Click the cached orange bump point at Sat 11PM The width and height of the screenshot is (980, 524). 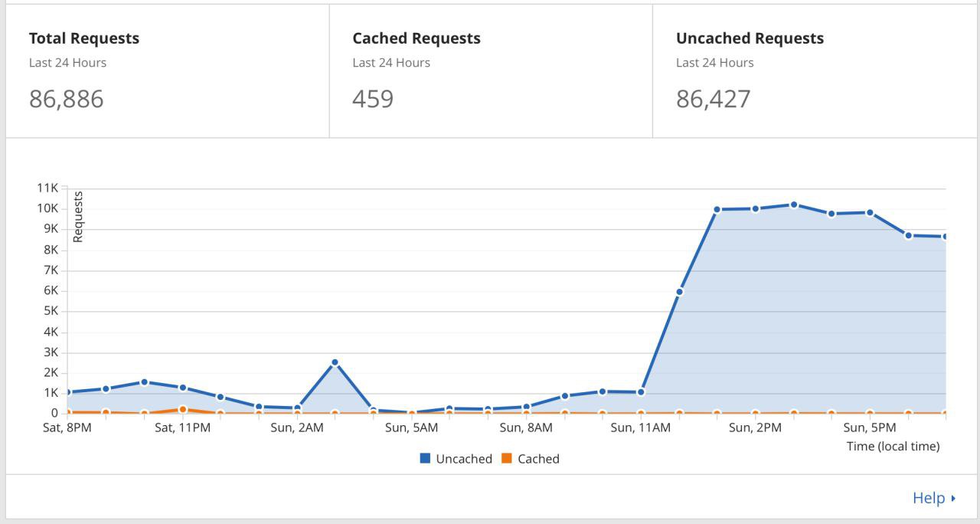(182, 409)
